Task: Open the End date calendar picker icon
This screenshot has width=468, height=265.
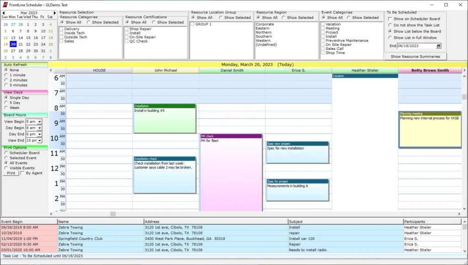Action: coord(437,46)
